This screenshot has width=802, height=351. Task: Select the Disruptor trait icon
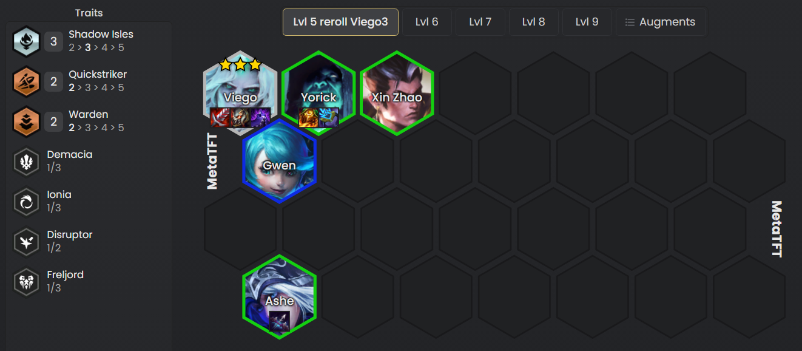coord(27,242)
